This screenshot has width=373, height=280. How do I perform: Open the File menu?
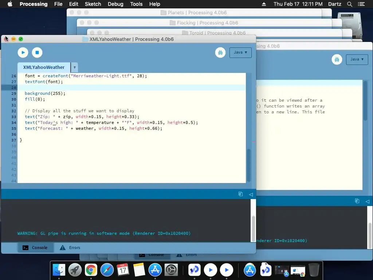click(58, 4)
